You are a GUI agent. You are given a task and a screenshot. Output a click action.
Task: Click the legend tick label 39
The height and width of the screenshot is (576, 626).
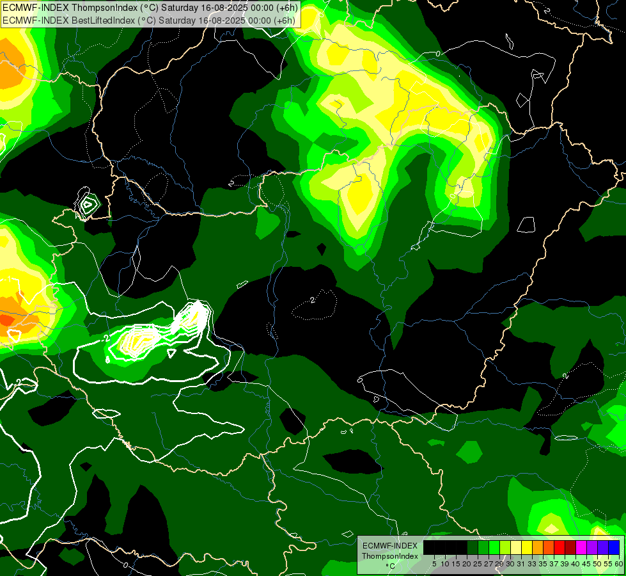(x=565, y=564)
